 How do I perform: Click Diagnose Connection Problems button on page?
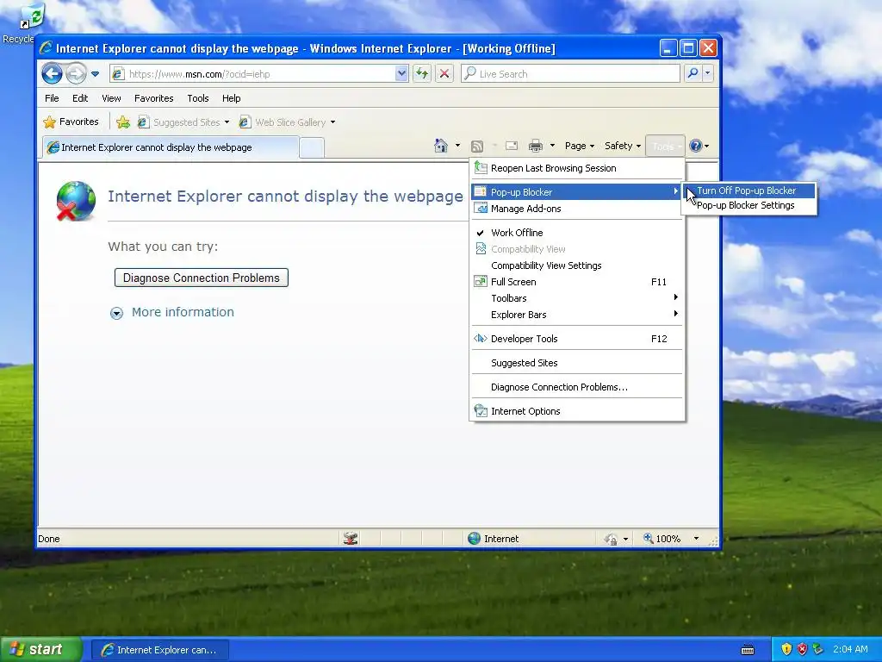coord(202,278)
